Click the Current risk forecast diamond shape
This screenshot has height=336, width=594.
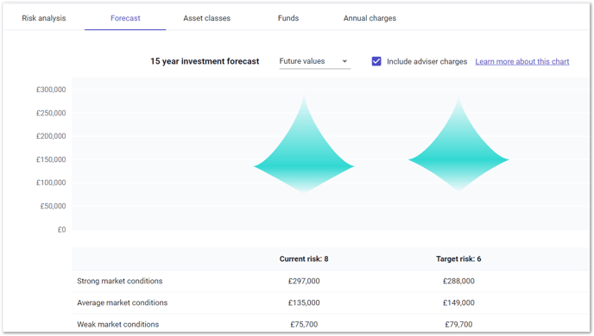click(304, 145)
